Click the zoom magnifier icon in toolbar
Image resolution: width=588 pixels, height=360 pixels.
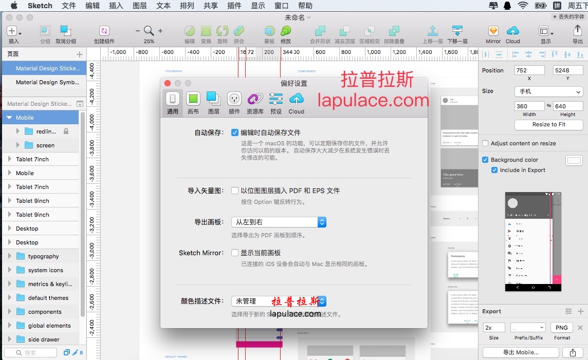coord(149,31)
